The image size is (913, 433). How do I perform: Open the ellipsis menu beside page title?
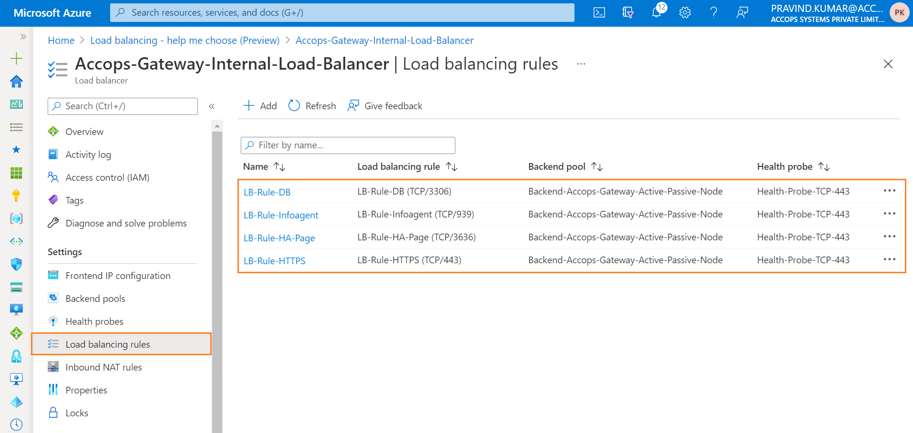click(x=581, y=64)
